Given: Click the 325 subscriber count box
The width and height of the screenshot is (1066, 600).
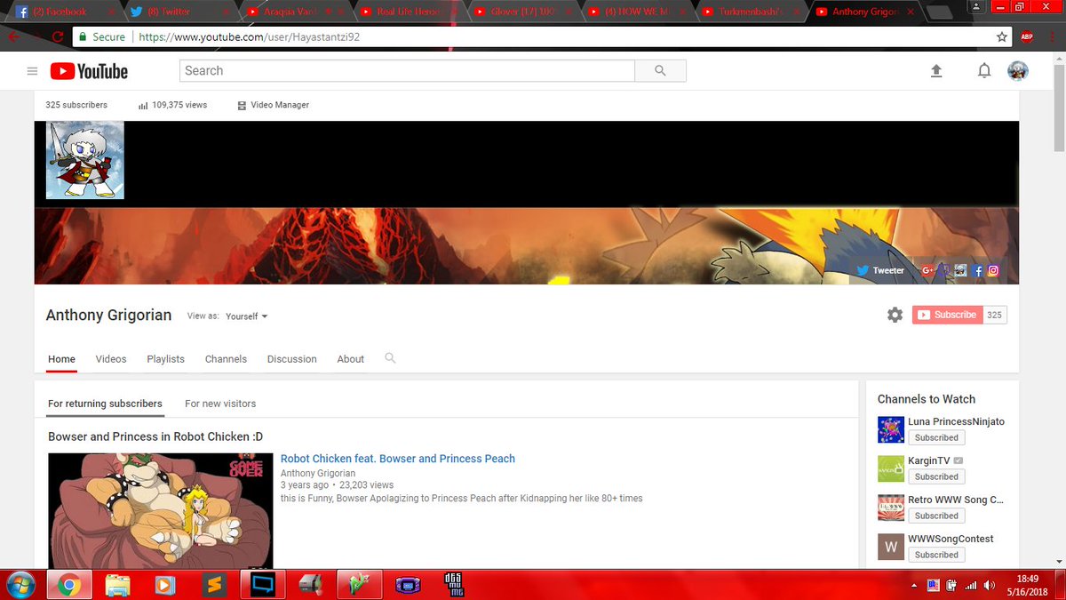Looking at the screenshot, I should click(x=995, y=315).
